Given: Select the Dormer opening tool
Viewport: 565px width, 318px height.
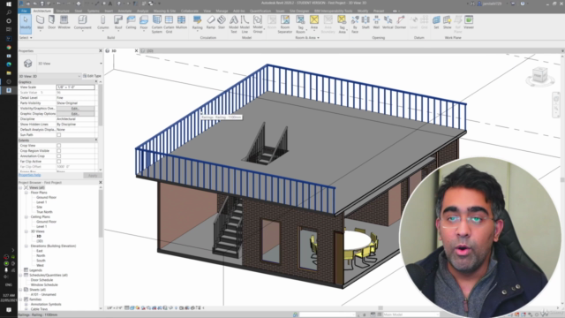Looking at the screenshot, I should tap(400, 23).
